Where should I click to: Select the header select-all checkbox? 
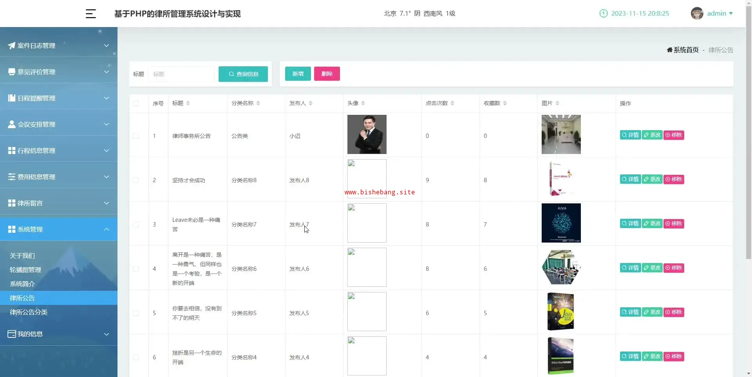pos(136,103)
